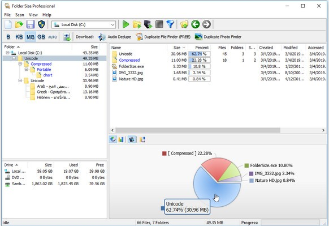Switch to bar chart view icon
Screen dimensions: 329x226
click(x=121, y=139)
